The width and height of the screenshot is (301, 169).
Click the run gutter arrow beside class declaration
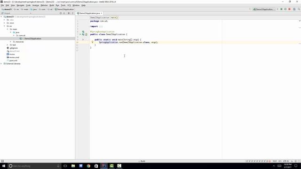80,34
